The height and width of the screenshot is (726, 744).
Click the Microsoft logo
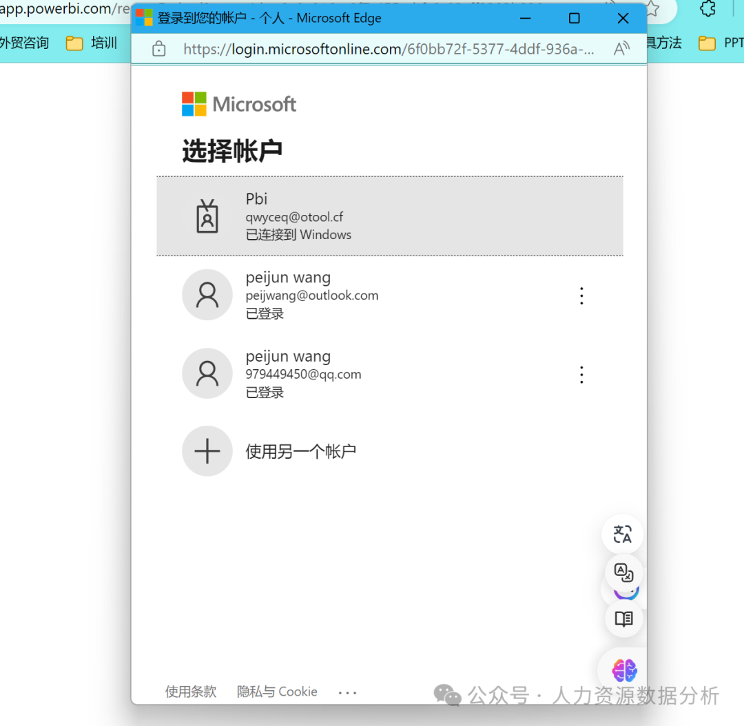239,104
